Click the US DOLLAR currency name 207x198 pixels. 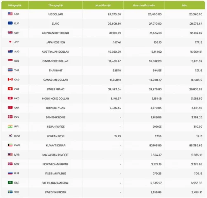[x=56, y=14]
